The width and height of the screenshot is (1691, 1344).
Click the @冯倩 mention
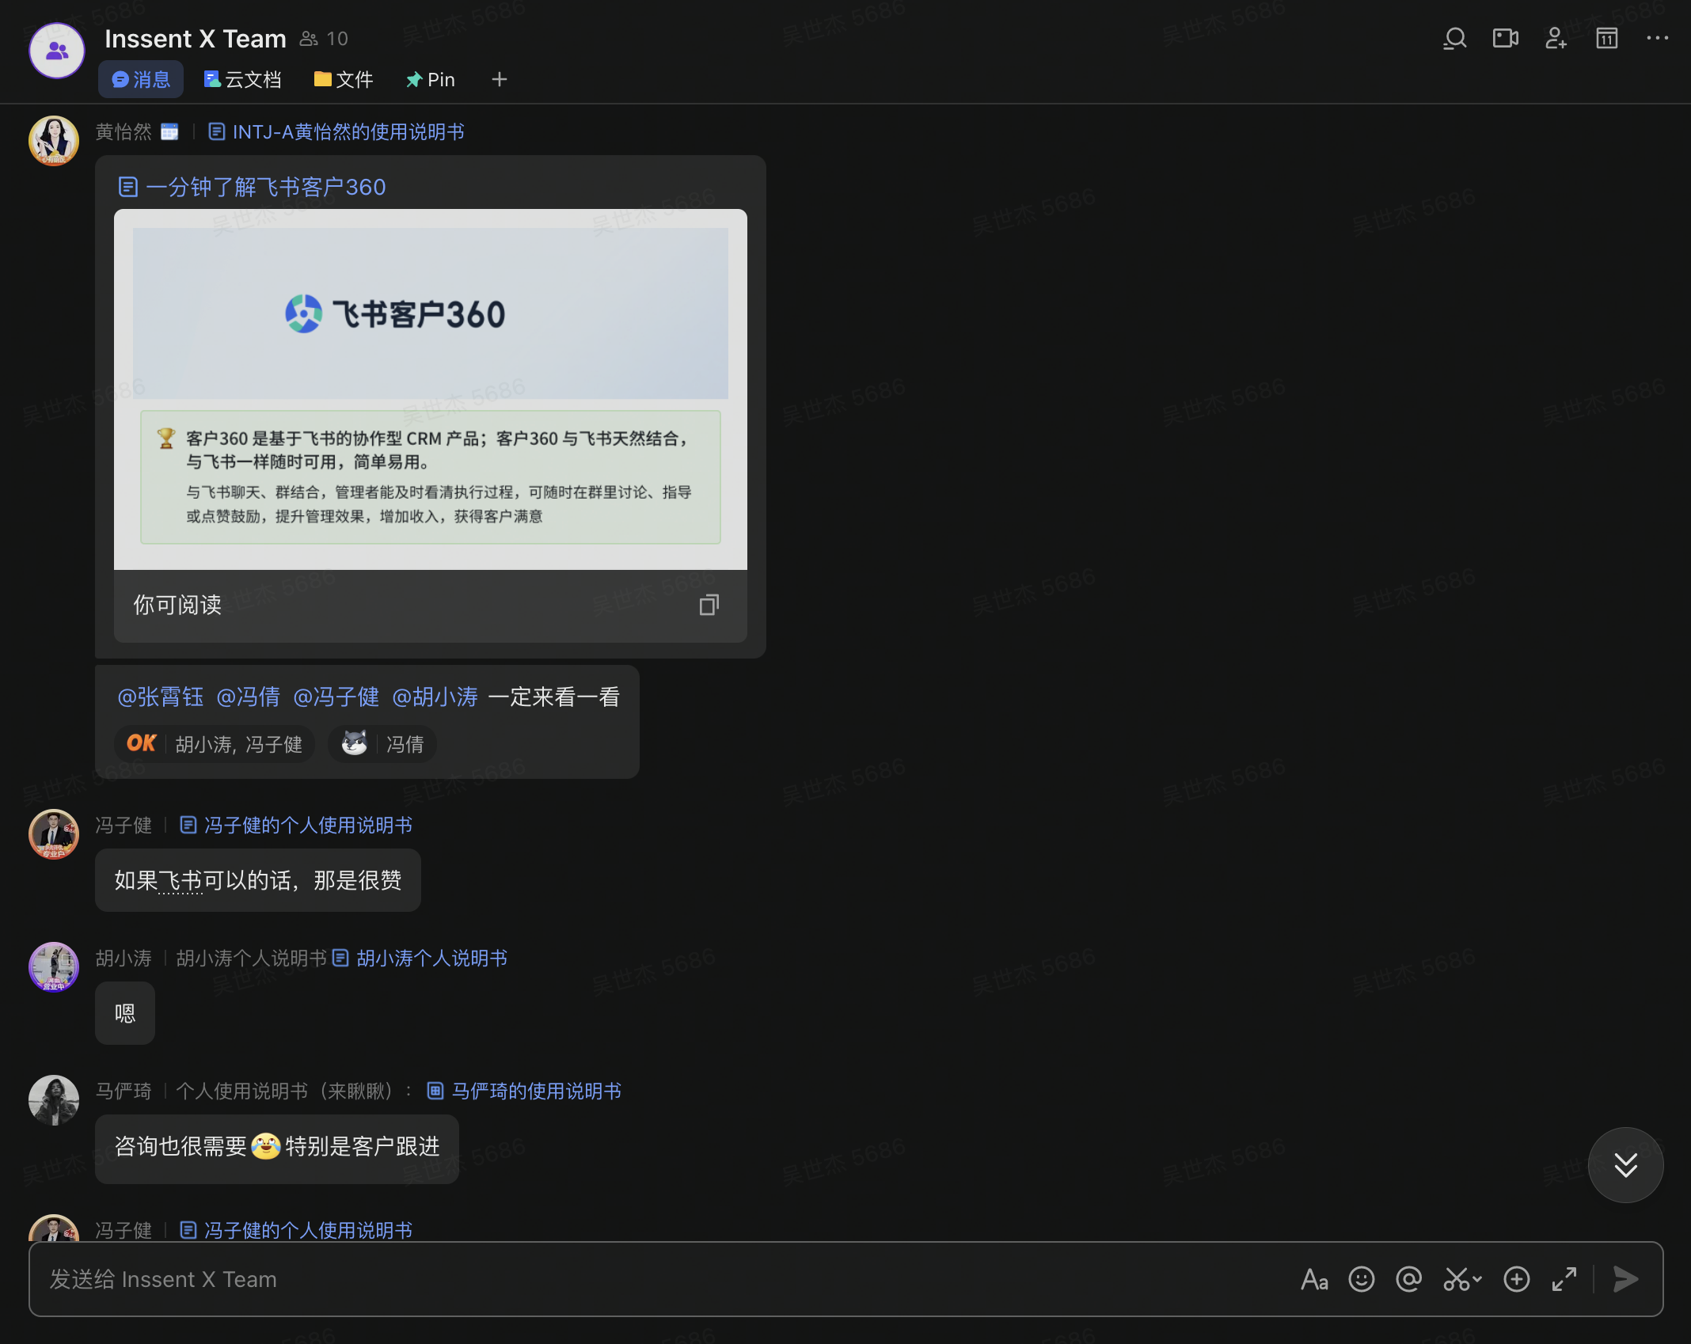click(249, 697)
